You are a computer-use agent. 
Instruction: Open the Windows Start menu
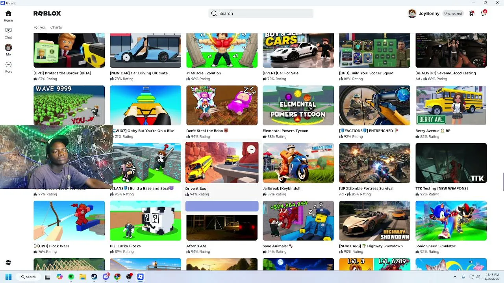[x=8, y=277]
